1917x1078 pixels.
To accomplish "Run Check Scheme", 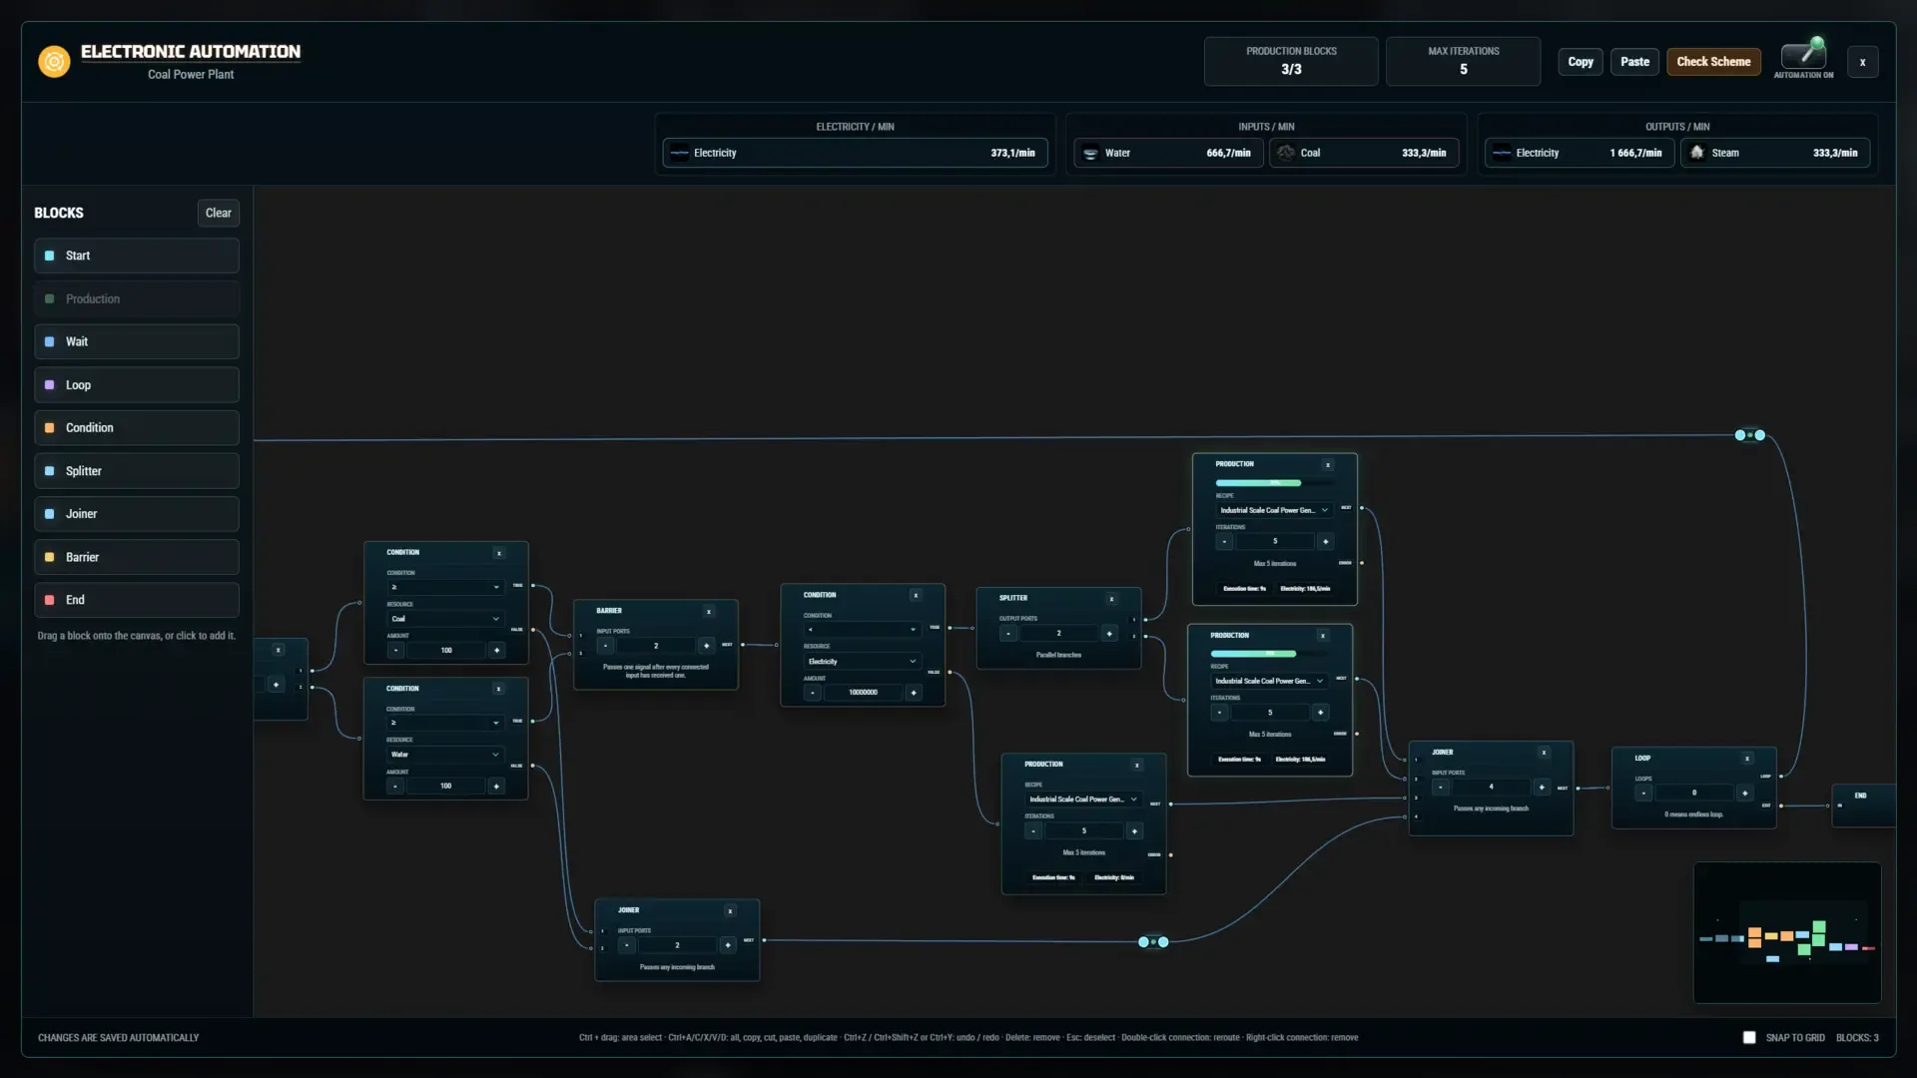I will click(x=1713, y=62).
